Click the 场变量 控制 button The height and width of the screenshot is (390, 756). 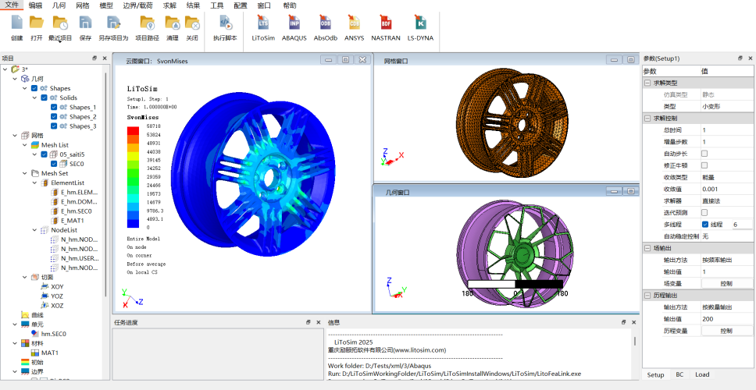pyautogui.click(x=726, y=284)
